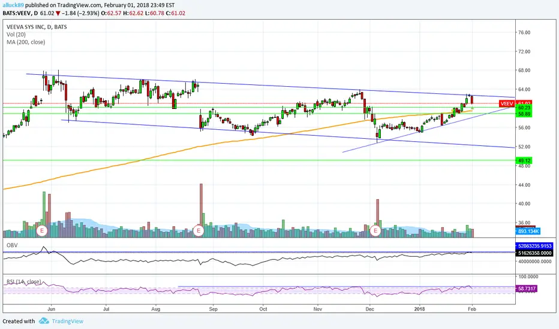Select the VEEVA SYS INC, D, BATS title
This screenshot has height=329, width=559.
37,27
